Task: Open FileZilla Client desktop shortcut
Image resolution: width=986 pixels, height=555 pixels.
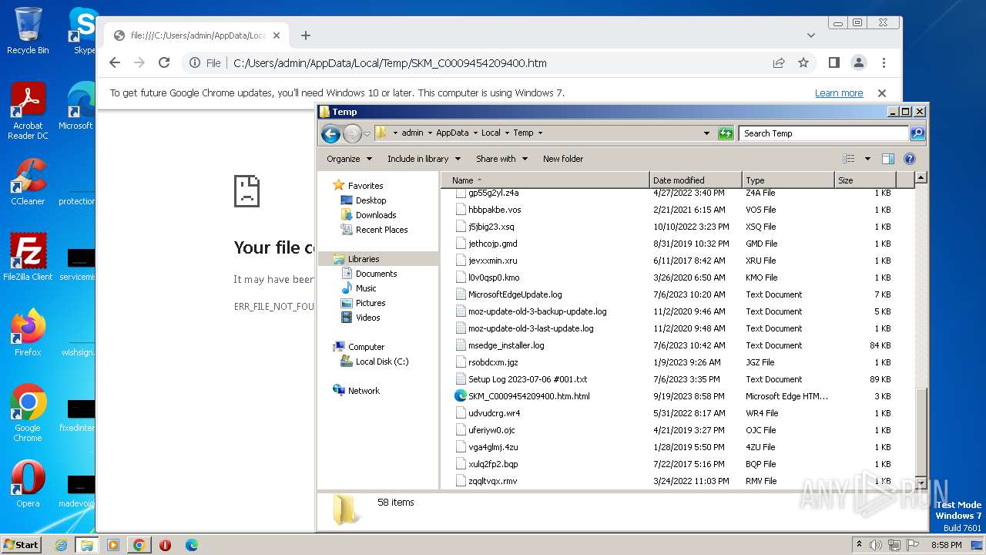Action: tap(28, 257)
